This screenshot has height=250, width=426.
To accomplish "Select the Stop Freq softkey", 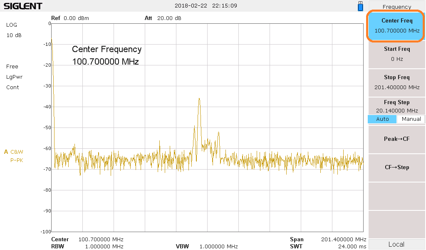I will pos(396,82).
